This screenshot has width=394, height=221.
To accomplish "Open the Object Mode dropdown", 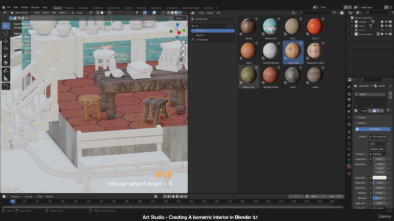I will tap(21, 13).
